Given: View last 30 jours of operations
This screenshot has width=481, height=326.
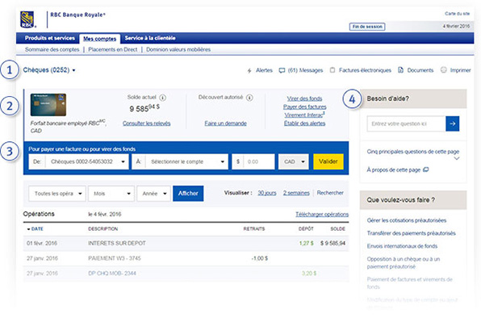Looking at the screenshot, I should pyautogui.click(x=267, y=193).
